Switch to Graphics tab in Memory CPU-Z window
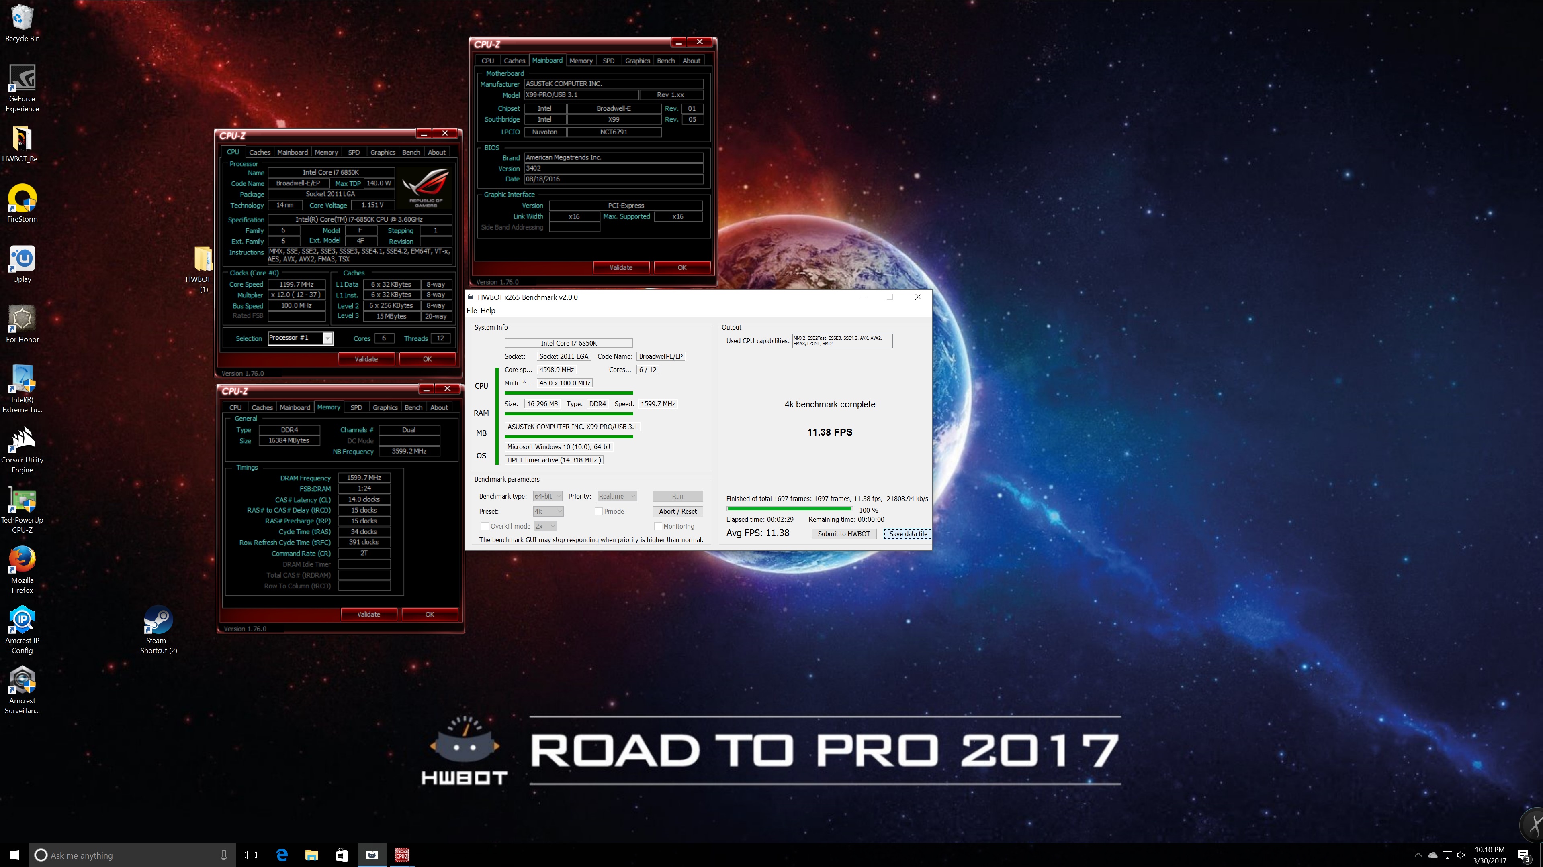The image size is (1543, 867). [x=385, y=407]
